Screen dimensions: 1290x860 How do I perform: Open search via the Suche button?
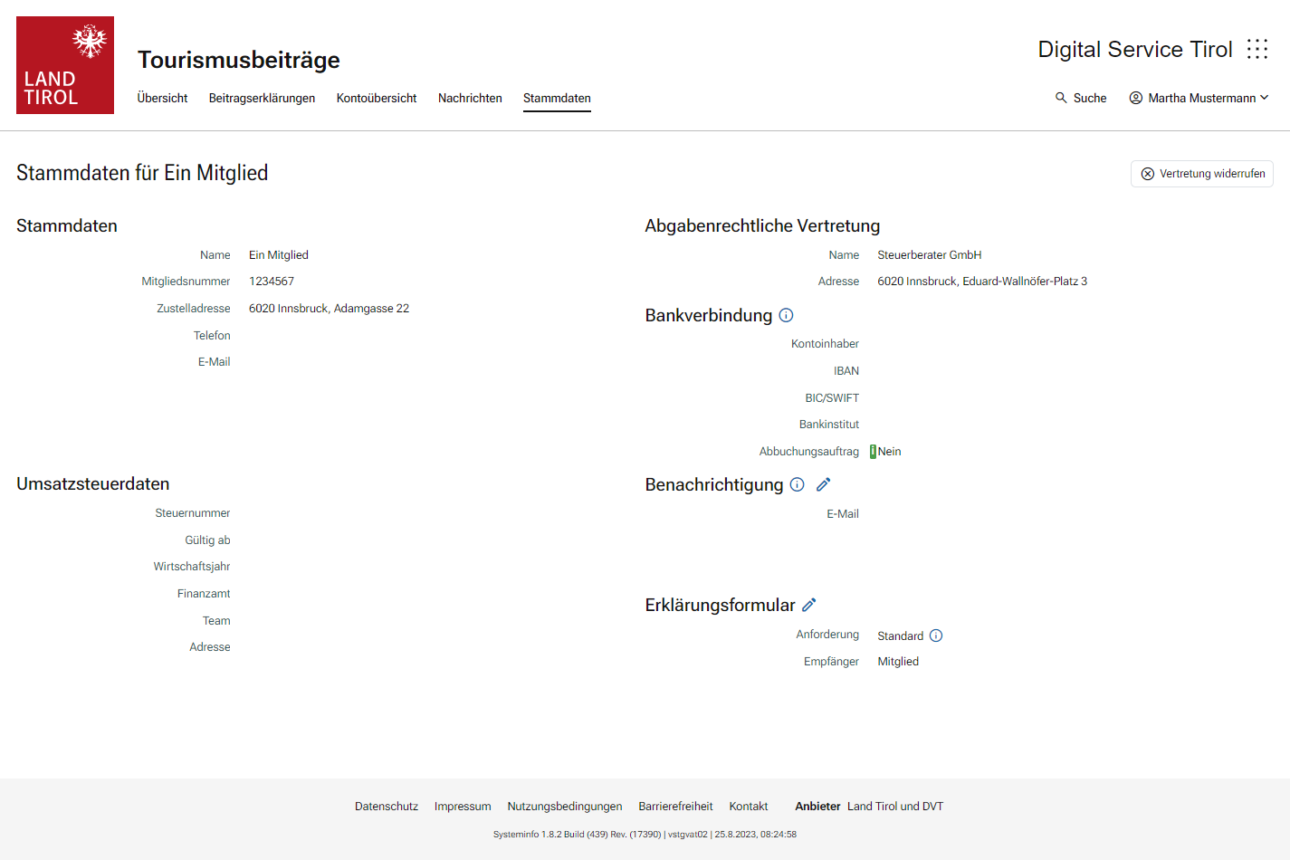click(x=1081, y=98)
